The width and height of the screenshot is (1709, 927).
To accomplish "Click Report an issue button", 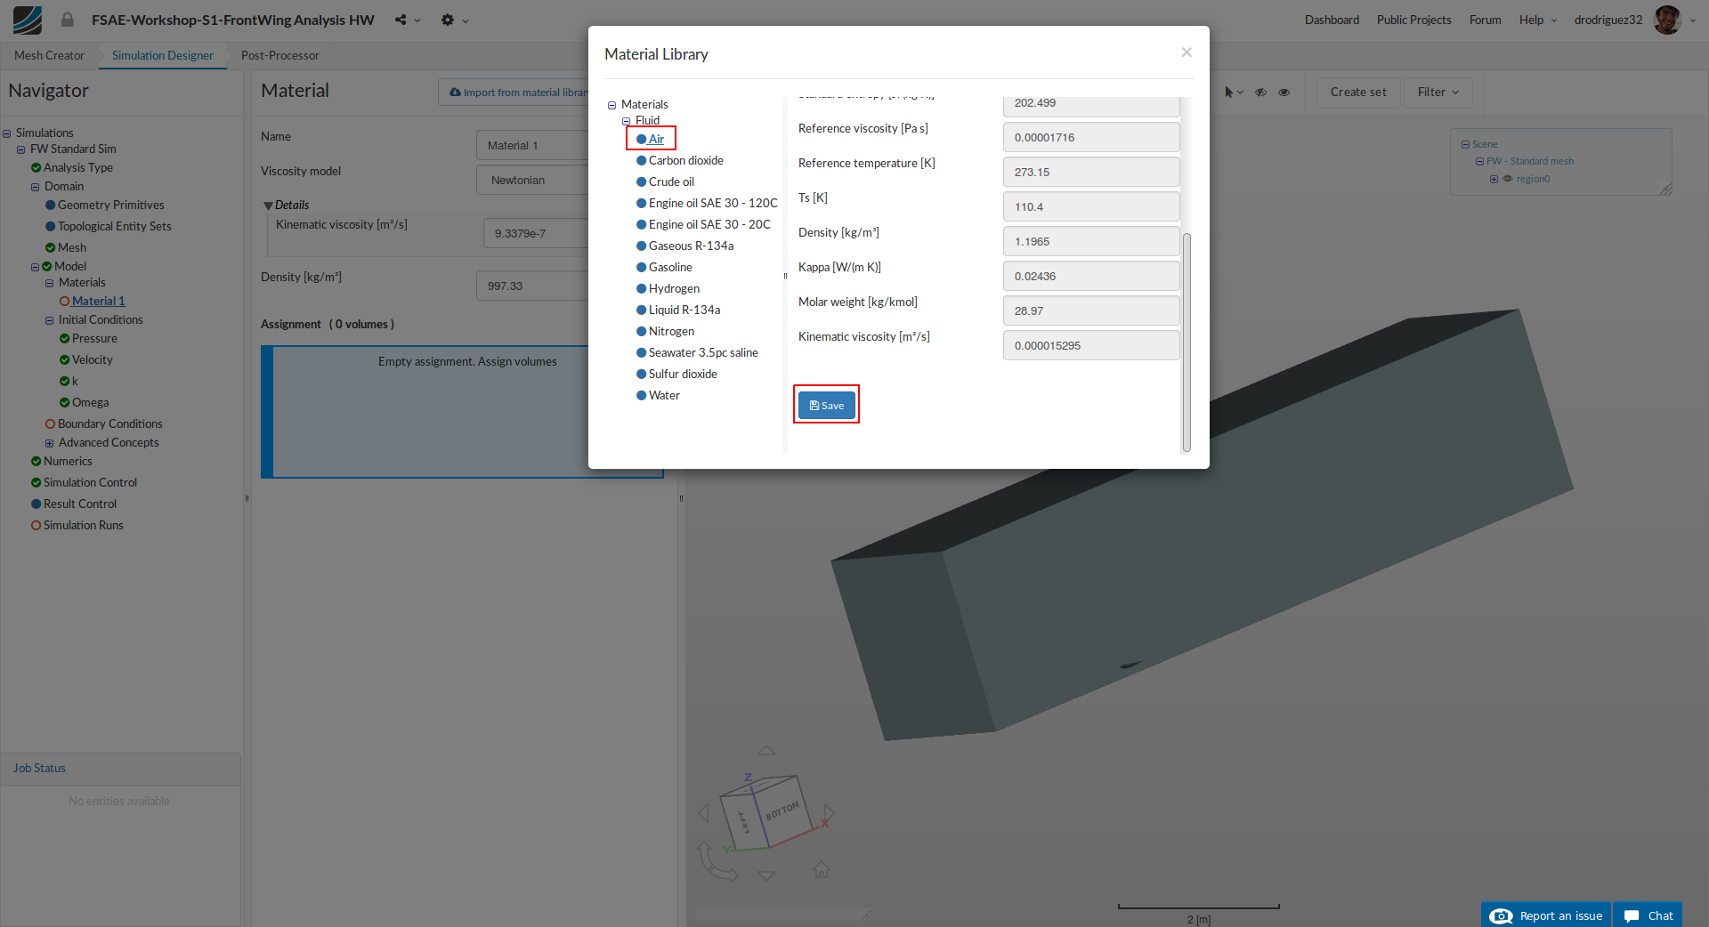I will pos(1546,915).
